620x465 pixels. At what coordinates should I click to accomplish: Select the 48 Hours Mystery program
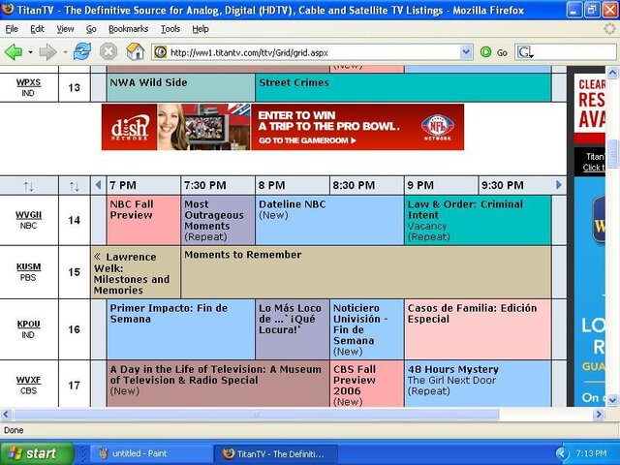(478, 384)
